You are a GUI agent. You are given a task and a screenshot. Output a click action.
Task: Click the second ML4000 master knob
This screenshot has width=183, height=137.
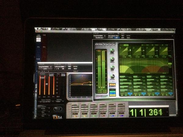pyautogui.click(x=112, y=59)
